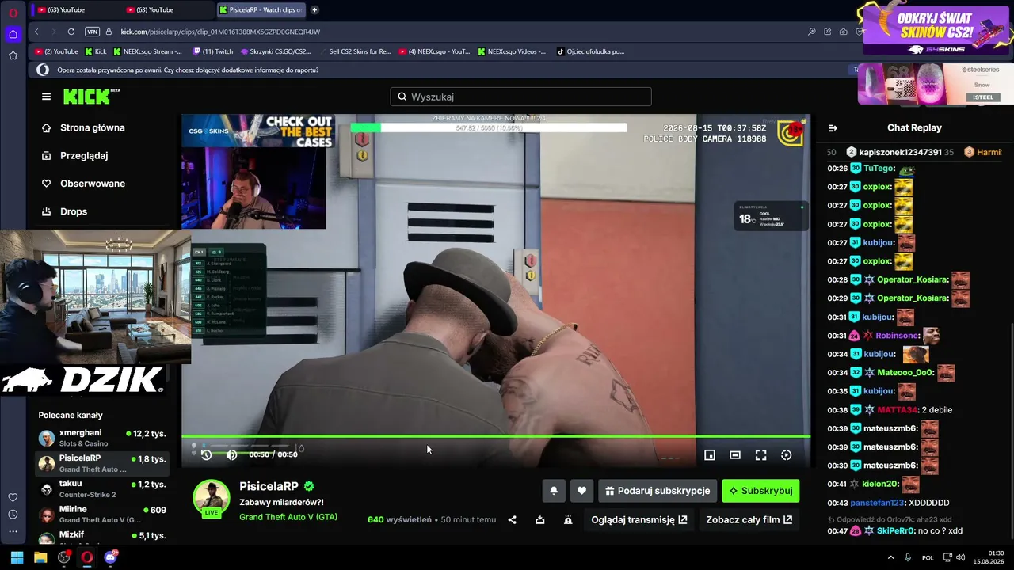Open Strona główna in sidebar
1014x570 pixels.
coord(93,127)
